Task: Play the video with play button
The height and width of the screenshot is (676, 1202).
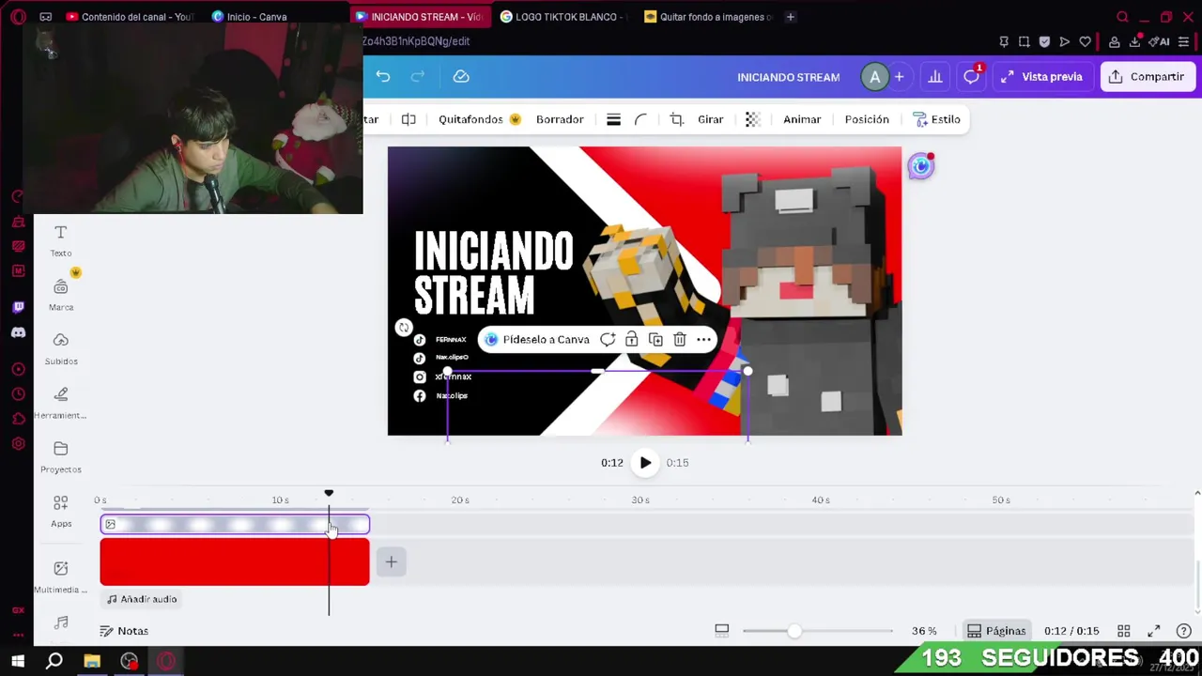Action: (645, 463)
